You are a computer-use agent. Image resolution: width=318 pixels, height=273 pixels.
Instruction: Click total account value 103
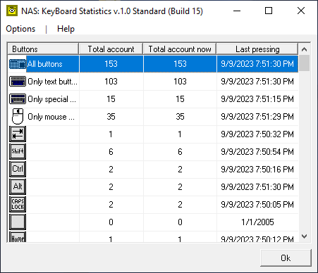(111, 82)
